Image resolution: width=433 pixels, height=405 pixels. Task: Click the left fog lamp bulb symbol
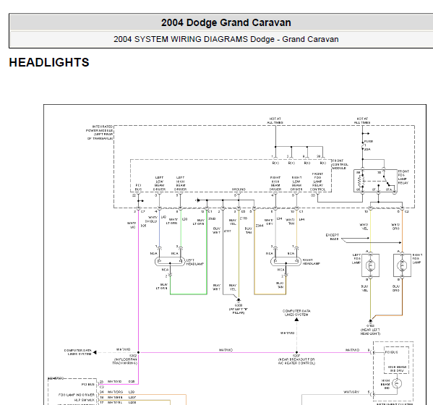click(370, 265)
